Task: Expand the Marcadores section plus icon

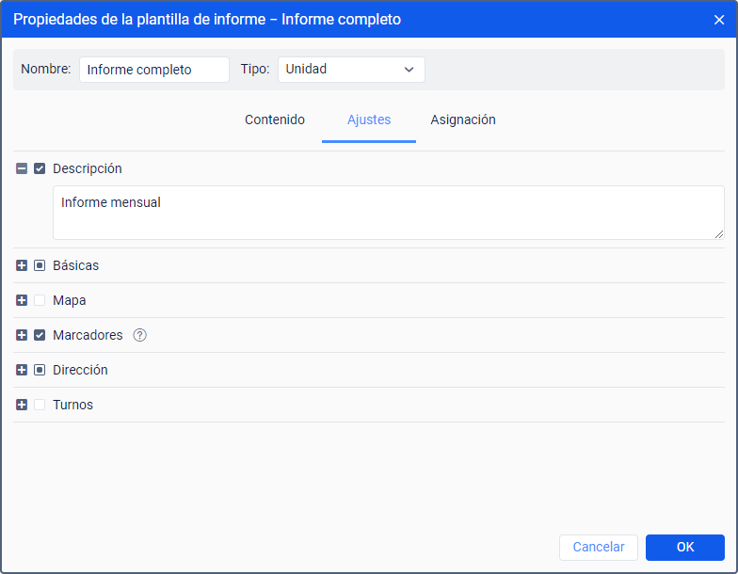Action: (x=22, y=335)
